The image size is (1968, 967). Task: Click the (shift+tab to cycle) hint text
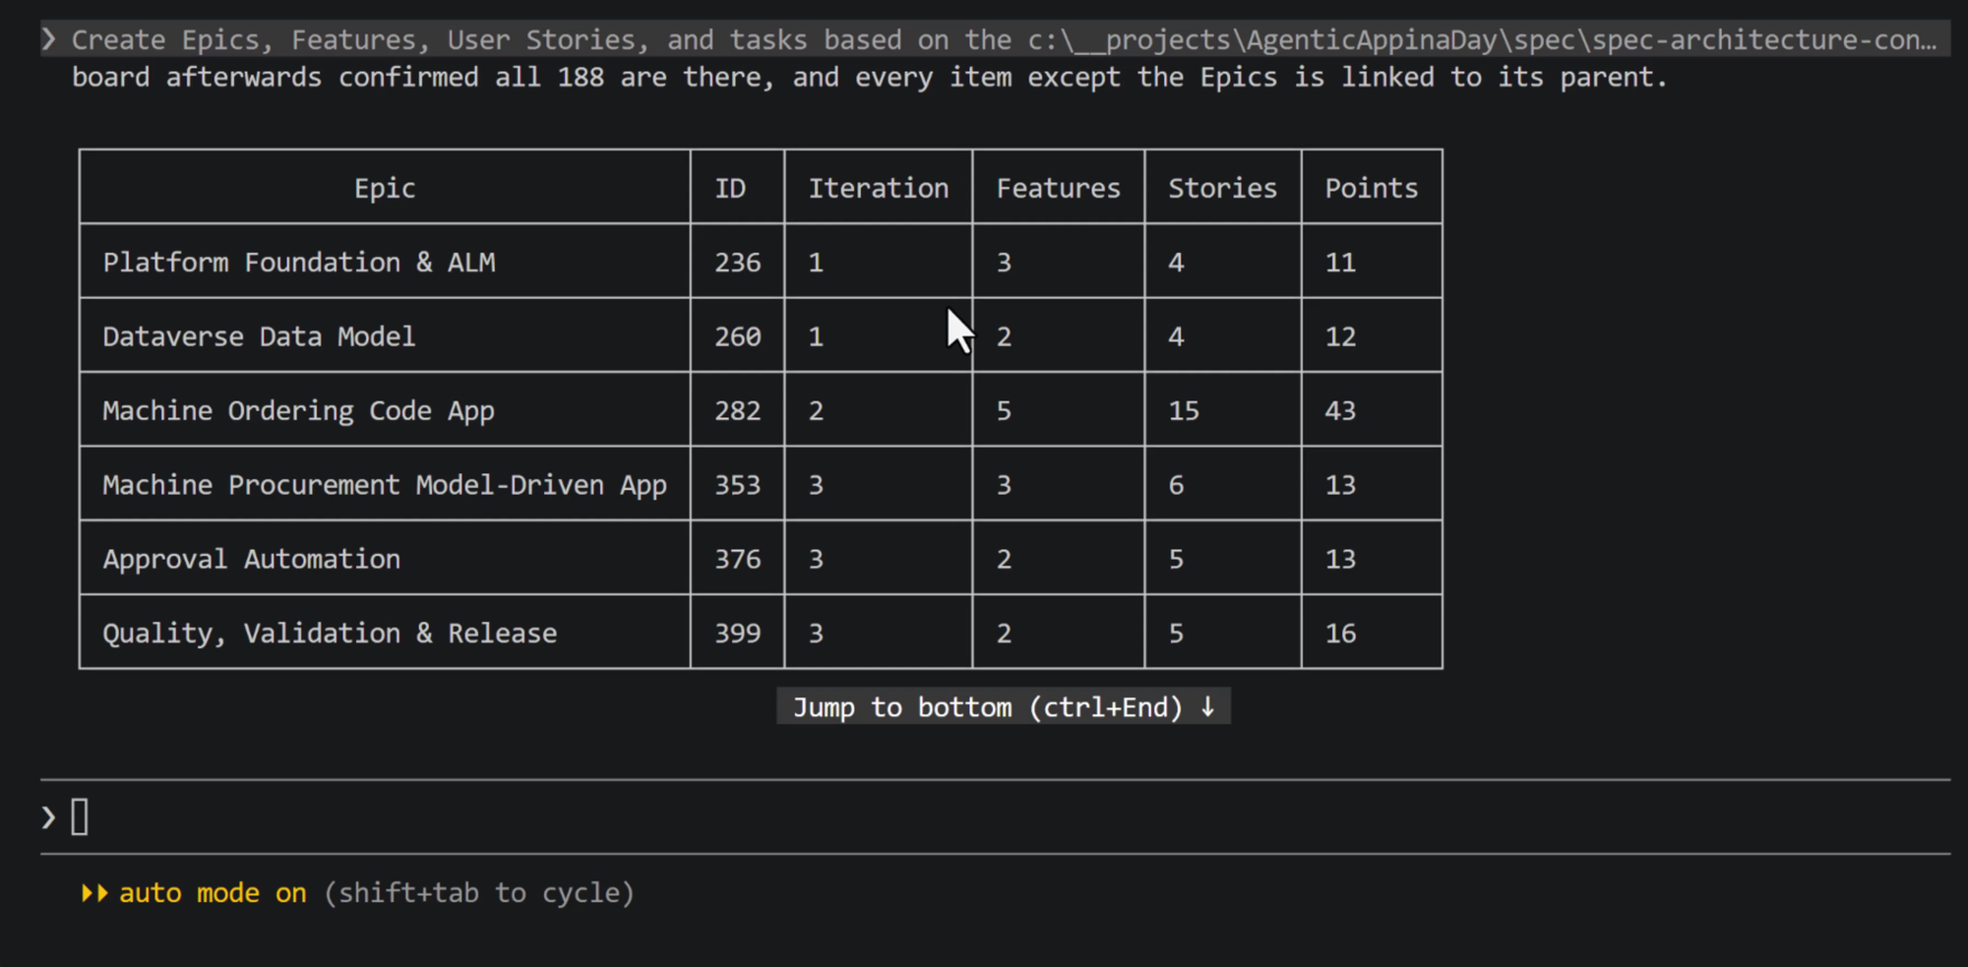tap(479, 893)
